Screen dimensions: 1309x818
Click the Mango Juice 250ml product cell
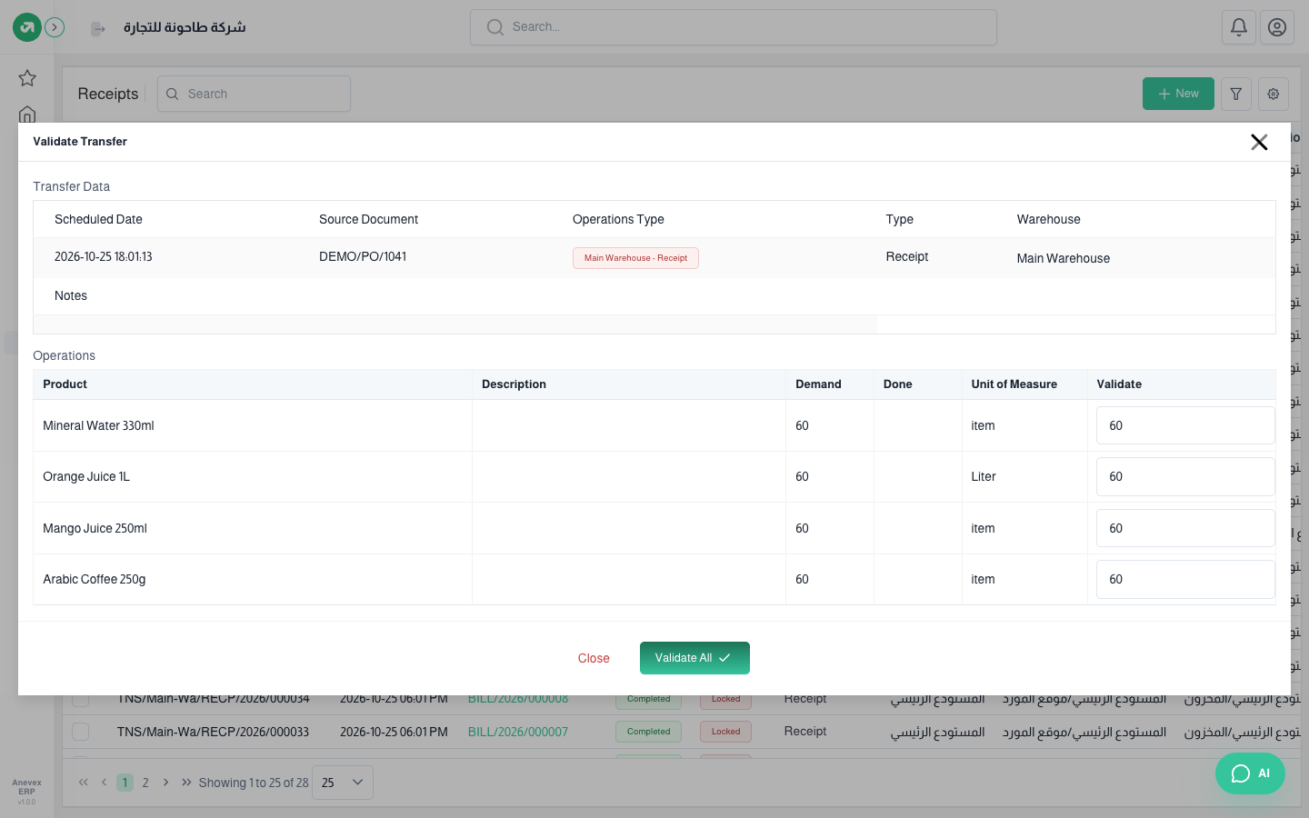pyautogui.click(x=253, y=528)
